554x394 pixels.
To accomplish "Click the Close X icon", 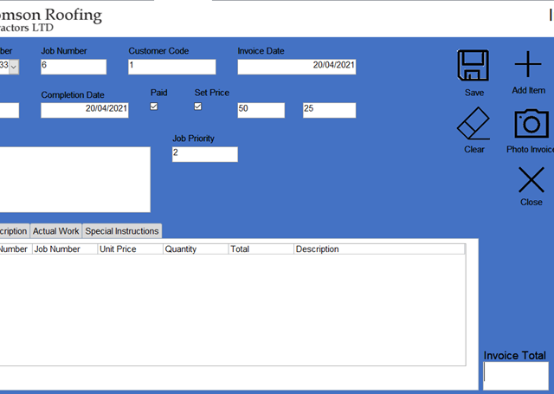I will [x=531, y=180].
